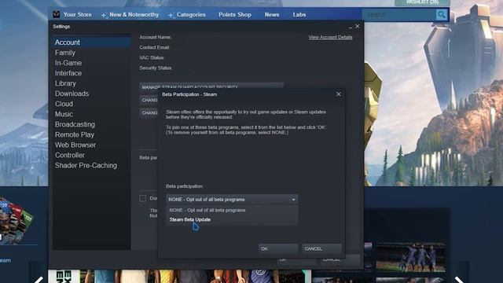Open News tab in store
This screenshot has width=503, height=283.
coord(272,15)
